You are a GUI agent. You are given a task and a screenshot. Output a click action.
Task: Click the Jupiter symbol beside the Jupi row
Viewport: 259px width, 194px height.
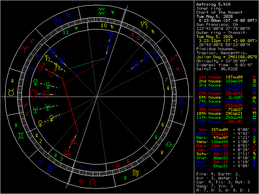[255, 150]
